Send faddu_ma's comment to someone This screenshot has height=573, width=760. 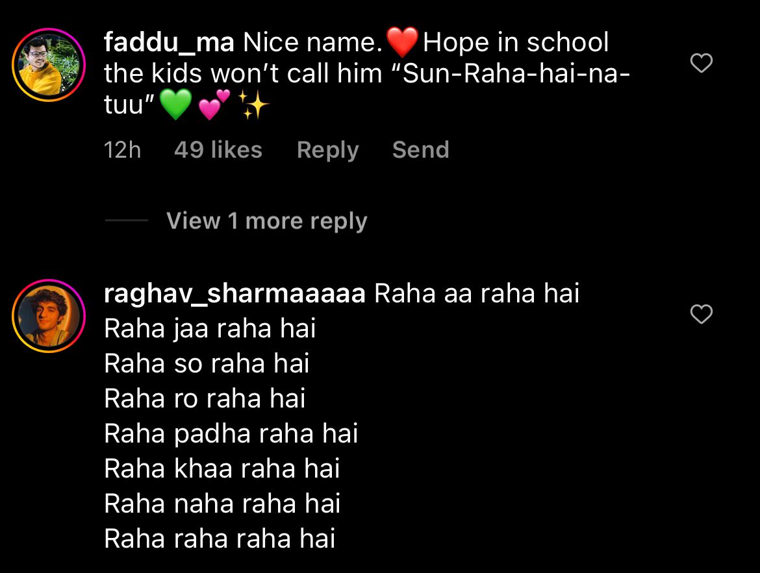click(421, 149)
